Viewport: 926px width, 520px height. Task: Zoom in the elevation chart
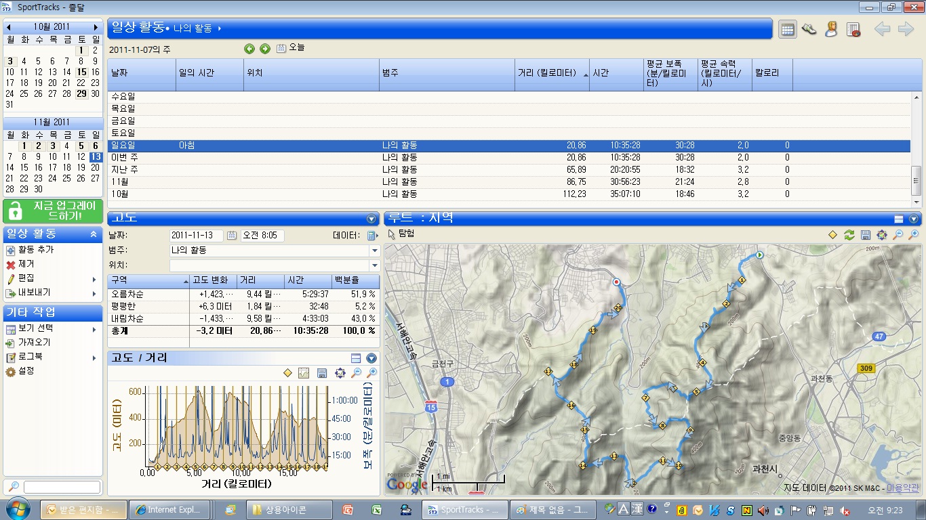371,373
